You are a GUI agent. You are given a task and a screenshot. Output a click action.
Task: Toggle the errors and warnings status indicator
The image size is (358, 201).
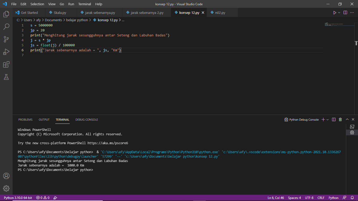pos(43,198)
